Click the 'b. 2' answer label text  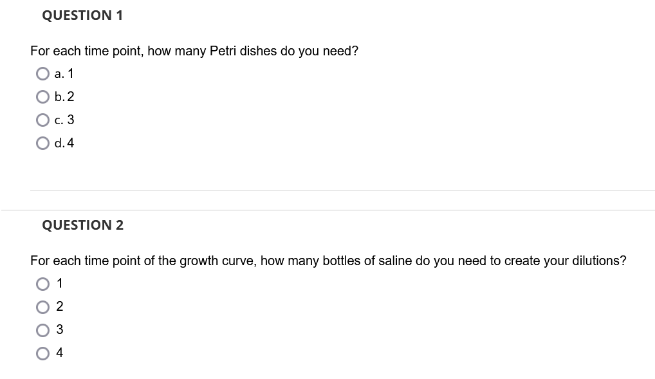tap(64, 97)
